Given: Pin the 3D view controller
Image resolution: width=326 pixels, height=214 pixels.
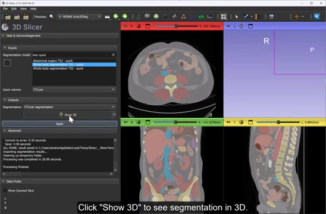Looking at the screenshot, I should click(228, 26).
